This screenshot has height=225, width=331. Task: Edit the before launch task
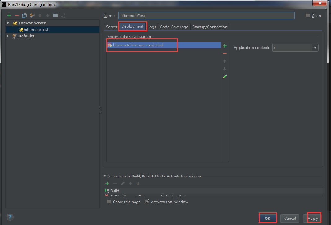[123, 184]
